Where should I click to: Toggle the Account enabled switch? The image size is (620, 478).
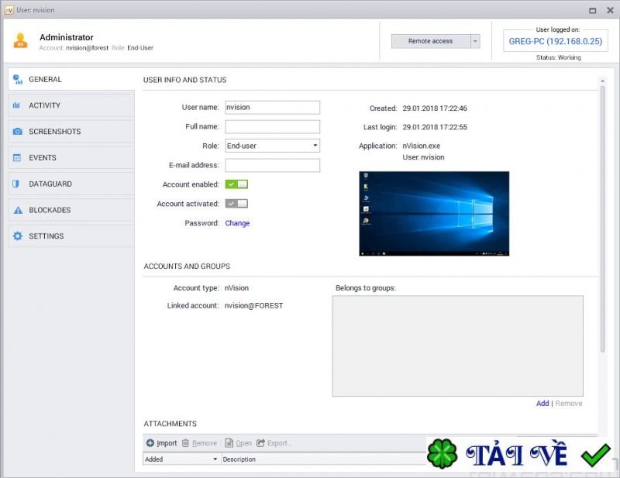coord(236,184)
